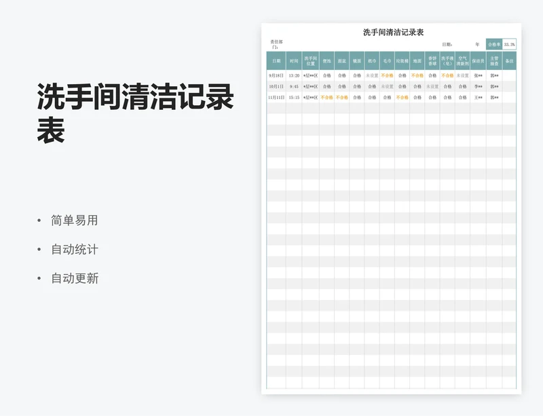
Task: Click 不合格 under 垃圾桶 in 11月11日 row
Action: coord(402,98)
